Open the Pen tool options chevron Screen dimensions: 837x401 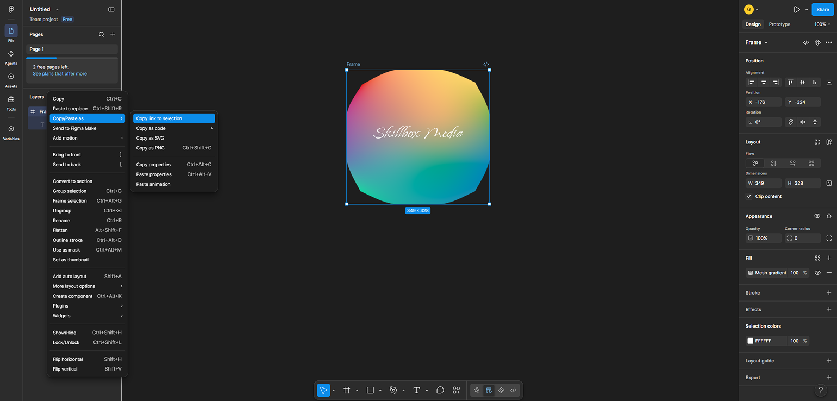(403, 390)
